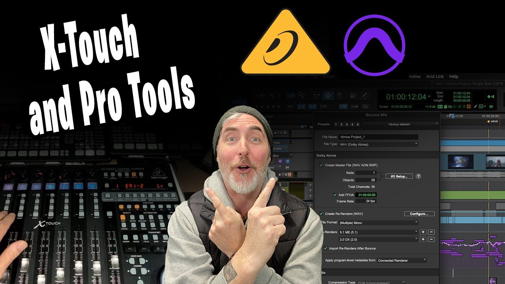Open the factory default presets dropdown

coord(400,124)
